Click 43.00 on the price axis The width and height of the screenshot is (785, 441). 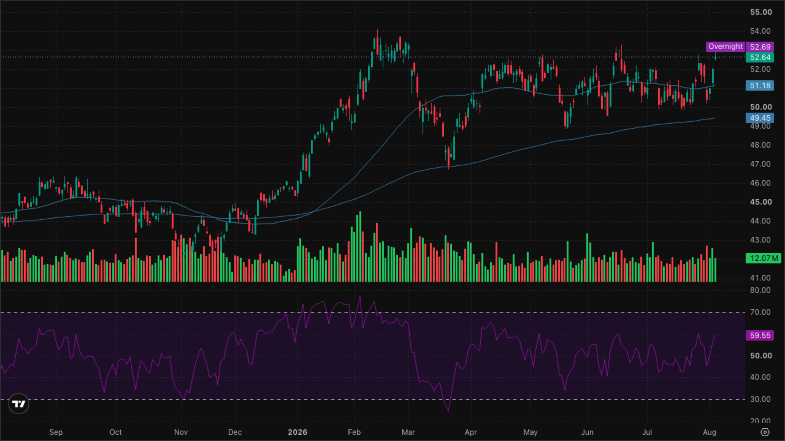tap(760, 240)
